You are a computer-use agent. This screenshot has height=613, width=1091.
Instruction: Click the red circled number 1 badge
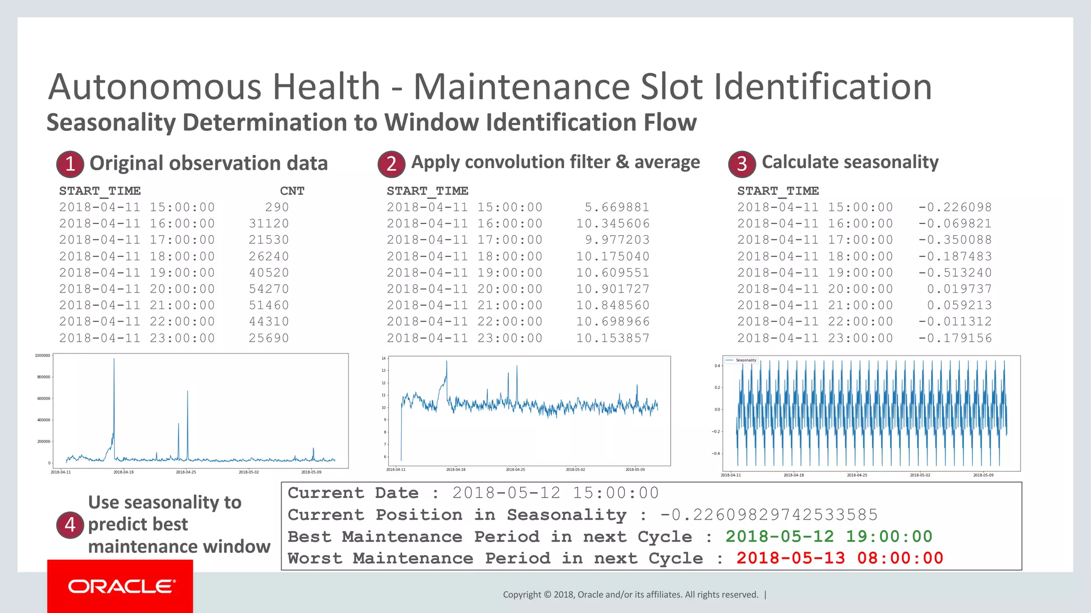(x=70, y=164)
